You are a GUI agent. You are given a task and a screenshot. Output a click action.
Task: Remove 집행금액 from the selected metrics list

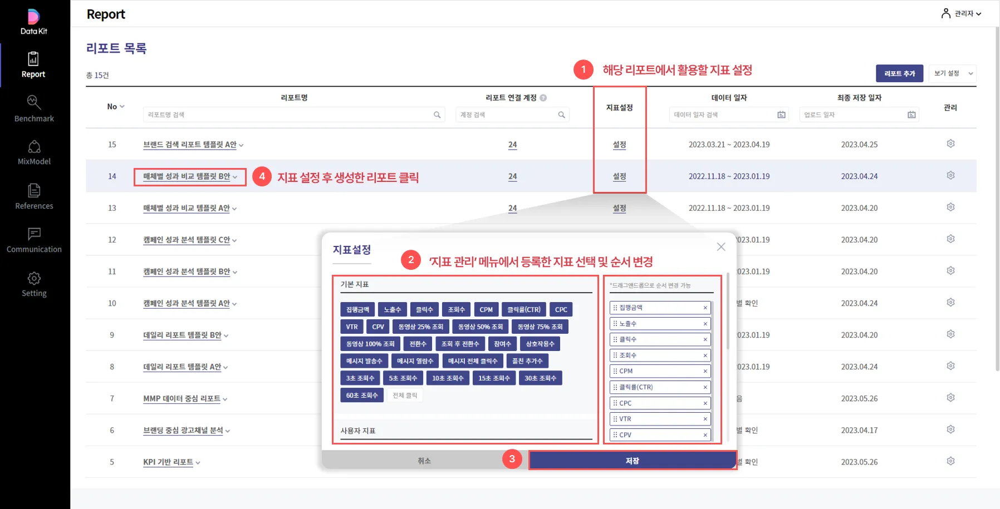[705, 308]
